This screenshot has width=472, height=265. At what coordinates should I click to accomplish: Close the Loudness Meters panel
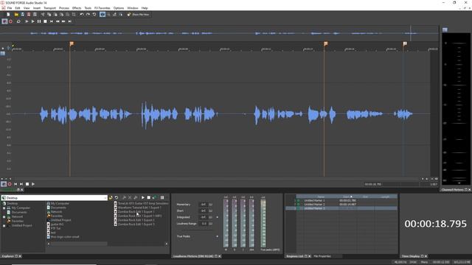pos(220,256)
